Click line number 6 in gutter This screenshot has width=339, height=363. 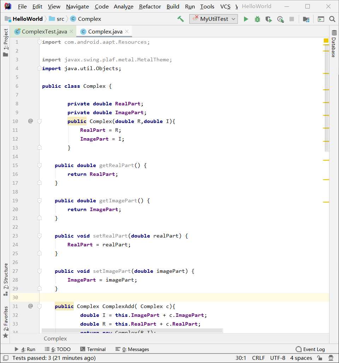click(17, 86)
